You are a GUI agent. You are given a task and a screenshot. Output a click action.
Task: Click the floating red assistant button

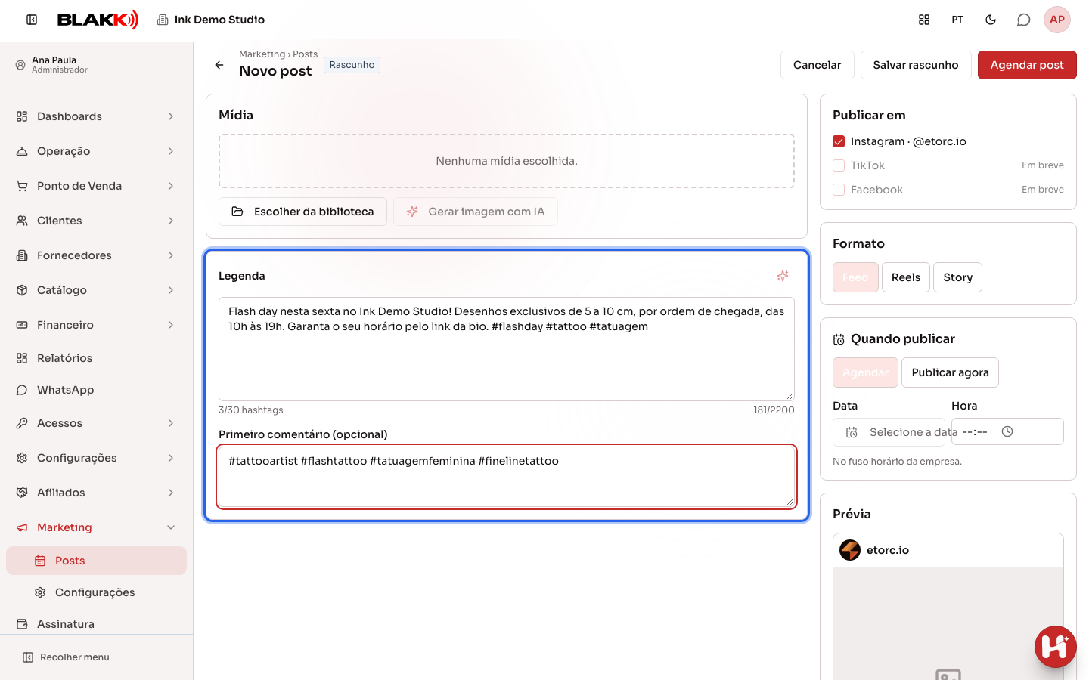click(1056, 647)
